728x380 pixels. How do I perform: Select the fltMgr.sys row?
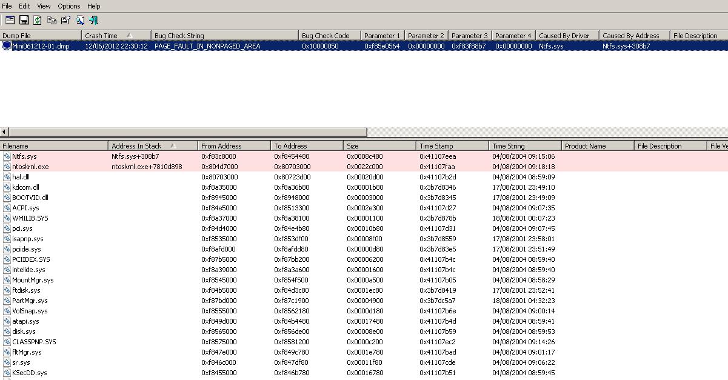pyautogui.click(x=364, y=352)
